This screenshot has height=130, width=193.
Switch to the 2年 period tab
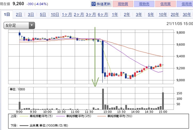127,14
